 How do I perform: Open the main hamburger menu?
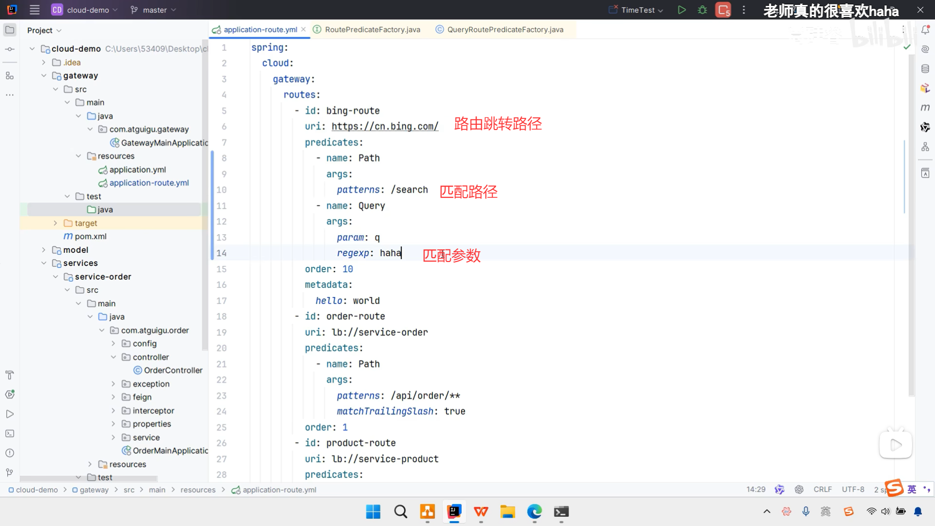pos(35,10)
